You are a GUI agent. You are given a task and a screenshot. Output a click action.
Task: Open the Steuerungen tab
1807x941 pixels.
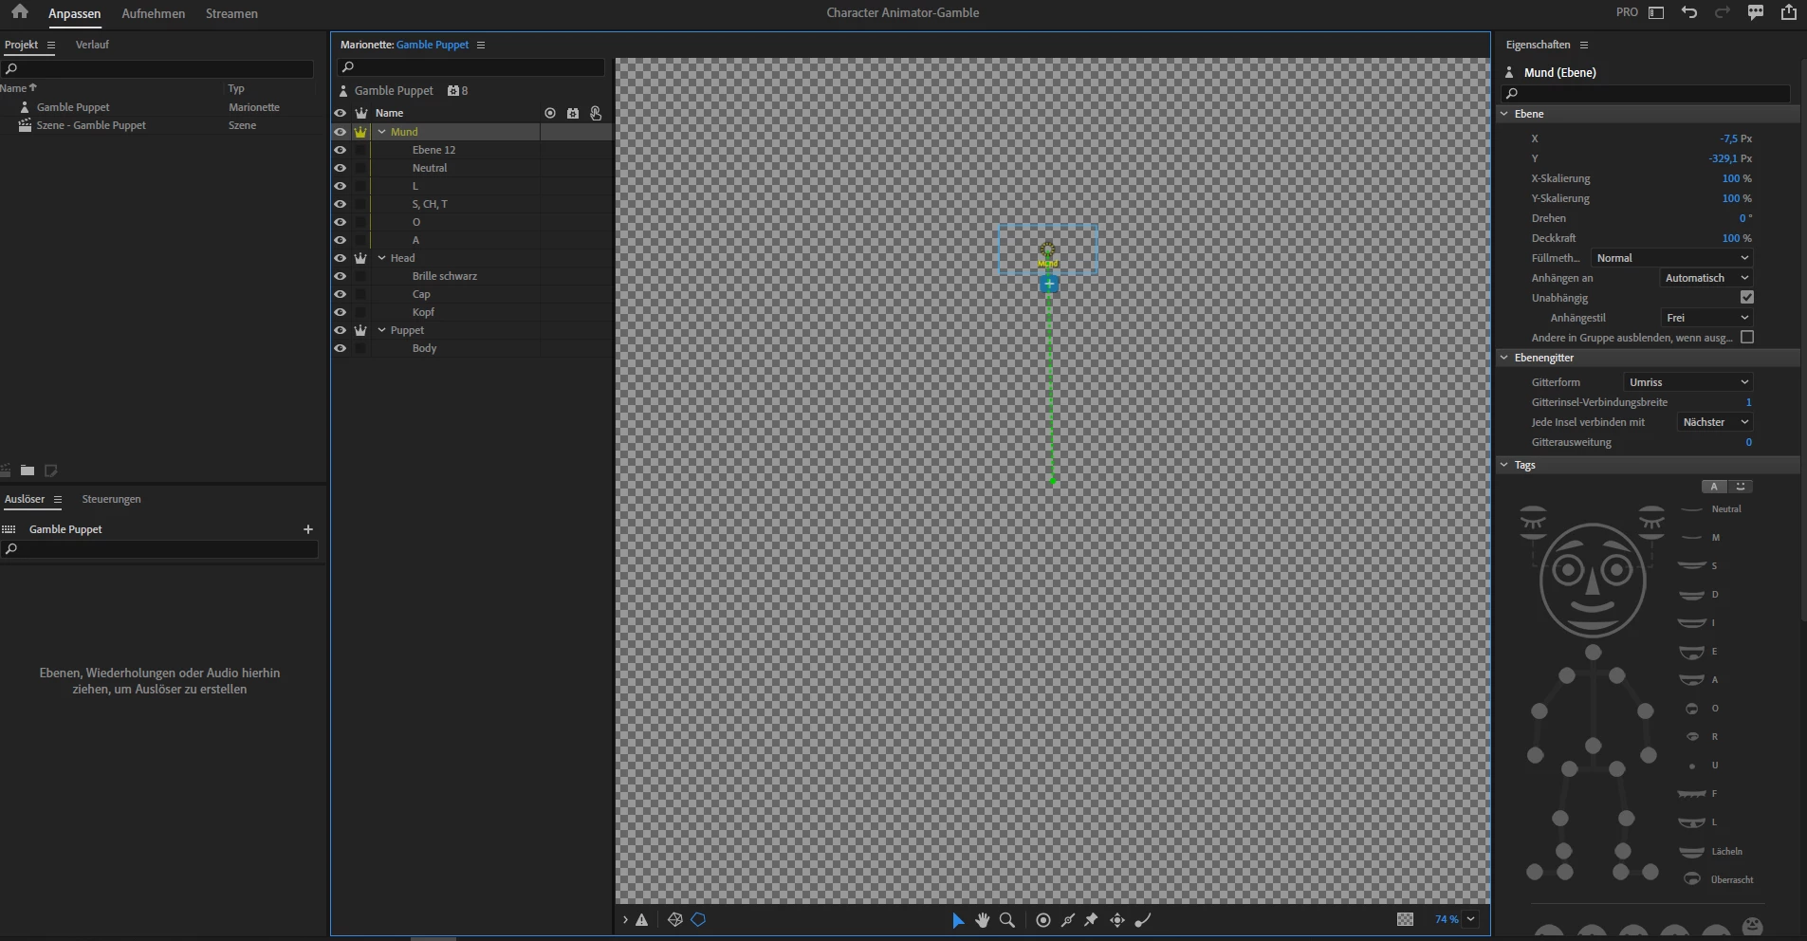(x=111, y=499)
